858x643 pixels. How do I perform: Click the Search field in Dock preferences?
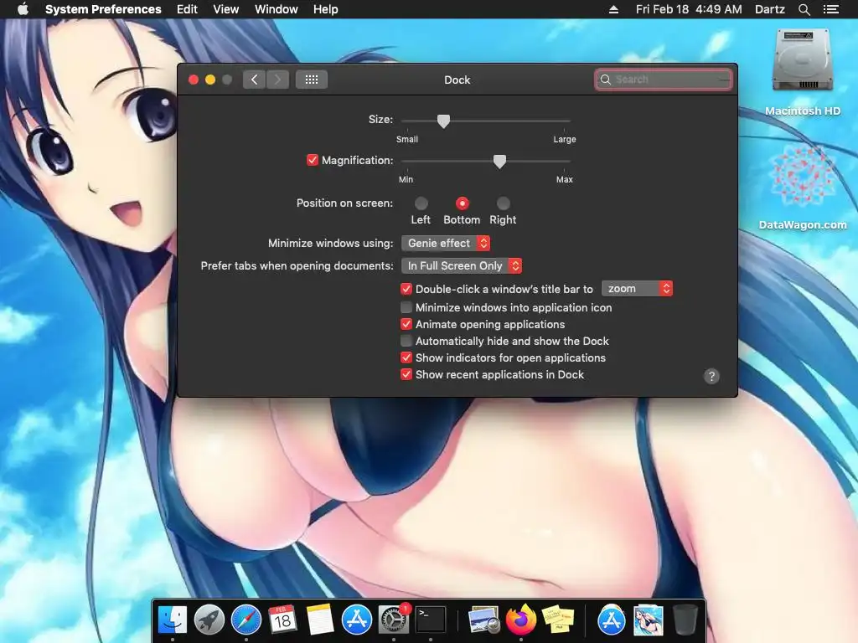664,80
